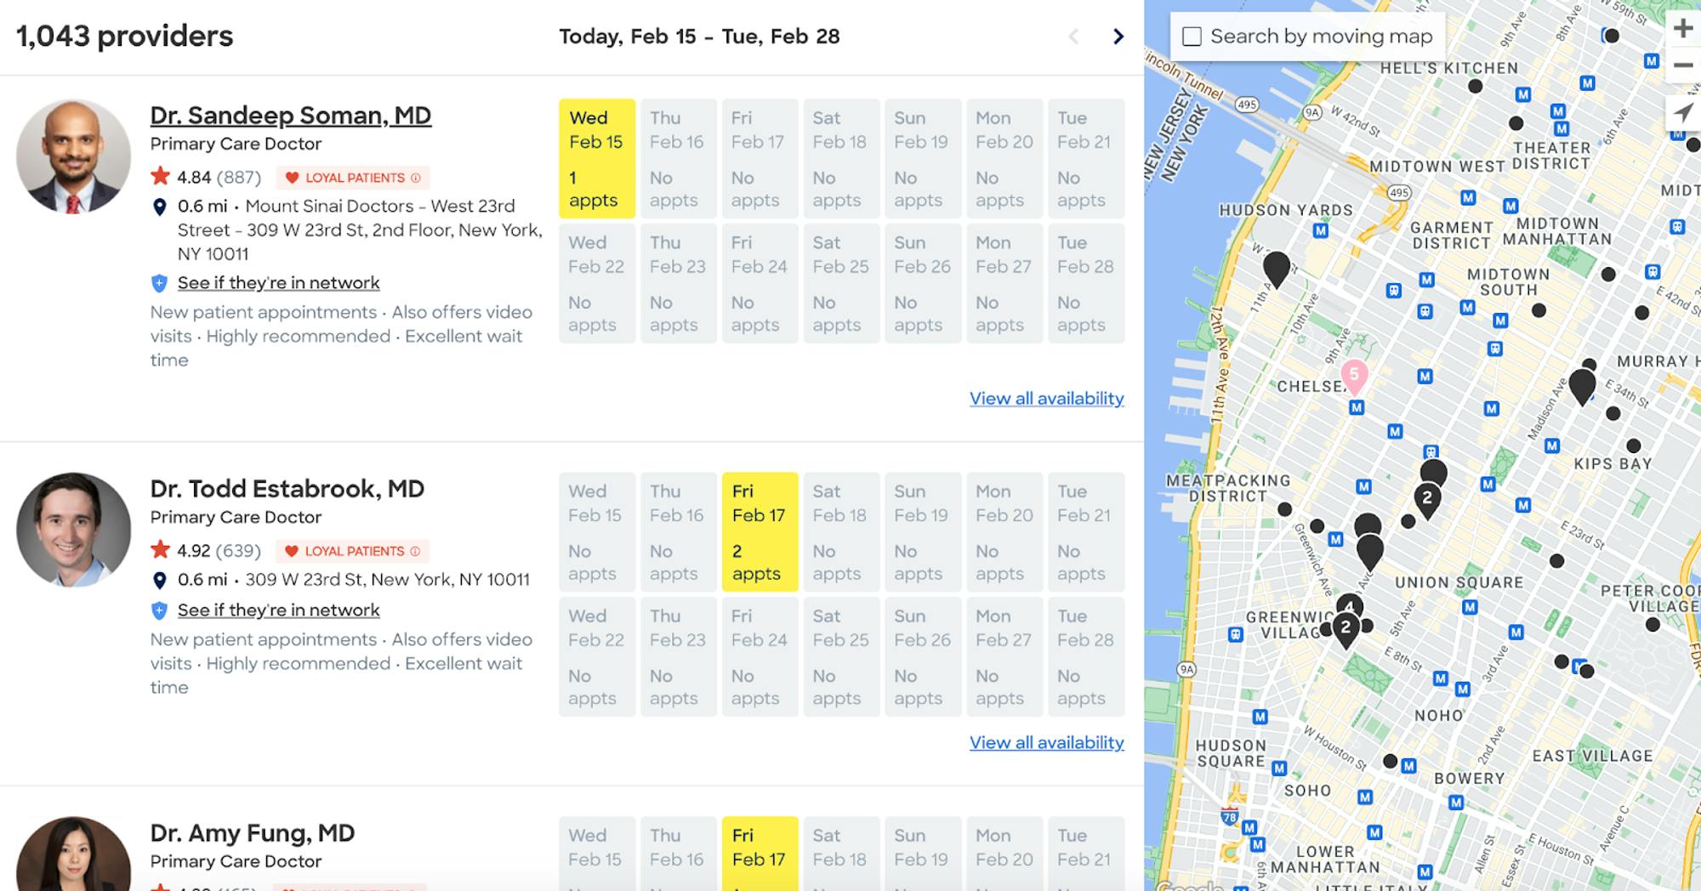Viewport: 1701px width, 891px height.
Task: Click the map current location arrow icon
Action: click(1682, 112)
